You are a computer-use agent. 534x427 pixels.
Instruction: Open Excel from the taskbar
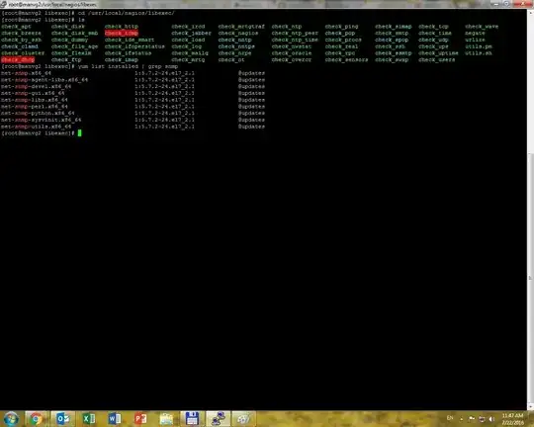89,419
